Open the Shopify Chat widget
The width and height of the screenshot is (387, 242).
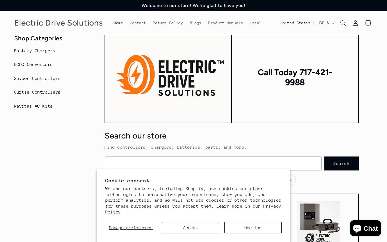(x=365, y=228)
